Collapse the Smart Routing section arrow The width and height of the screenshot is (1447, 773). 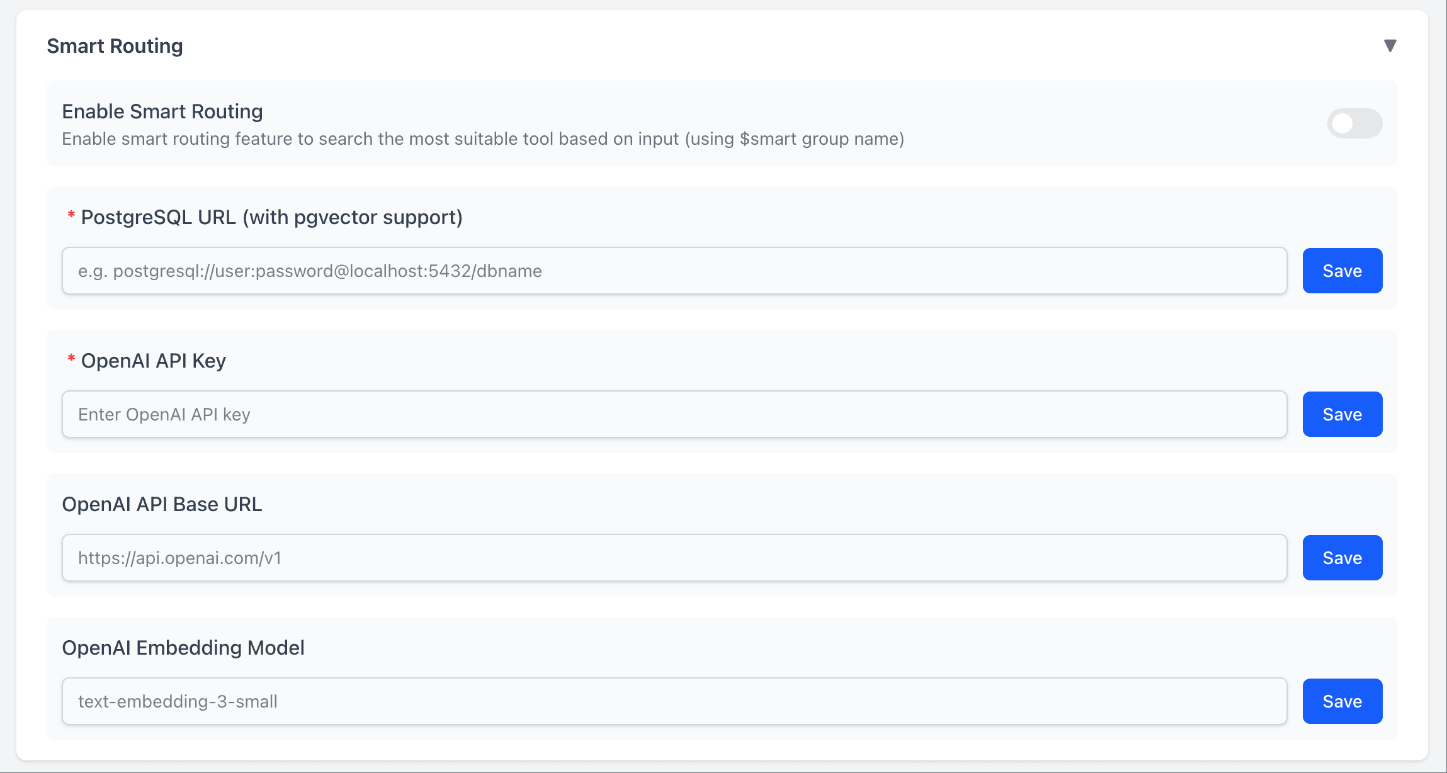[1390, 46]
